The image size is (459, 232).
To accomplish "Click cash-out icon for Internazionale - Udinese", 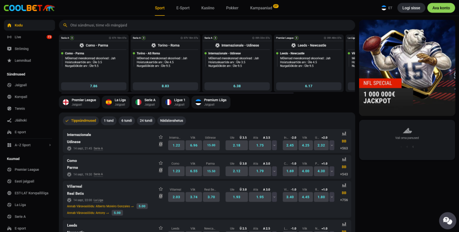I will tap(161, 144).
